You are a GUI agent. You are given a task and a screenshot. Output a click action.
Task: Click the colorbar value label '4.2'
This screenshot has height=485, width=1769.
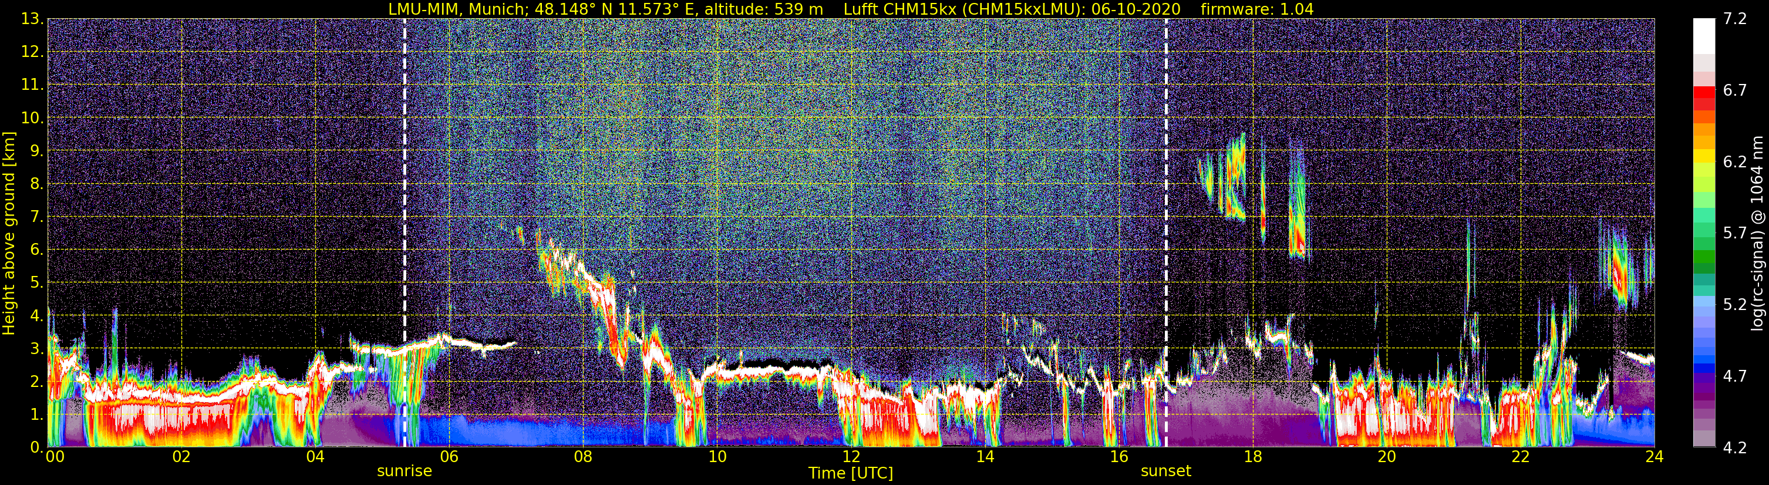(x=1735, y=447)
